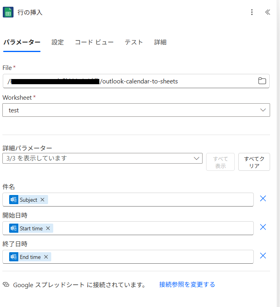Delete the 開始日時 parameter with the blue X
Image resolution: width=280 pixels, height=307 pixels.
(x=263, y=227)
